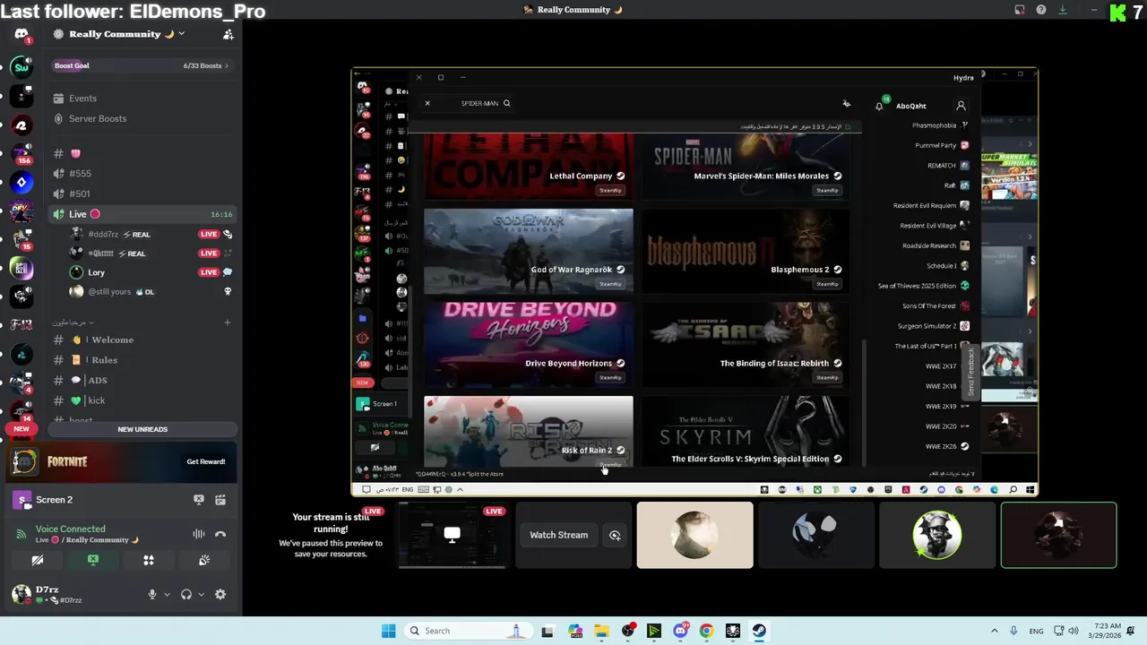Open clips icon next to Screen 2
Image resolution: width=1147 pixels, height=645 pixels.
point(220,500)
